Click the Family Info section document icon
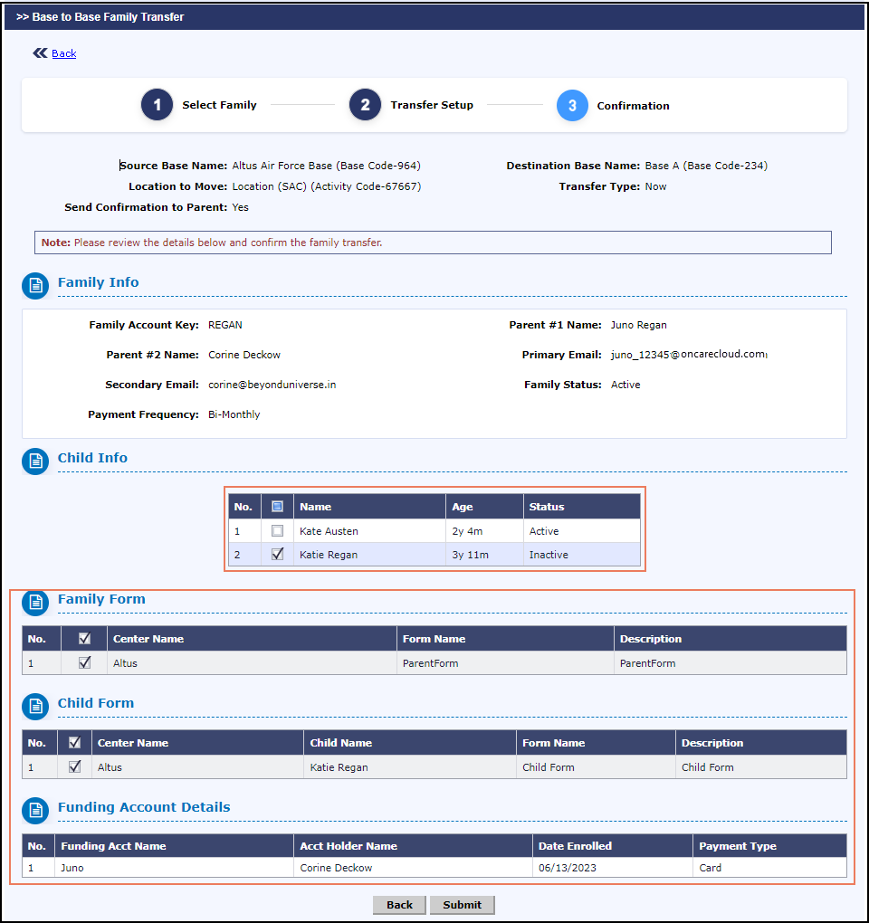The width and height of the screenshot is (869, 923). click(x=35, y=285)
